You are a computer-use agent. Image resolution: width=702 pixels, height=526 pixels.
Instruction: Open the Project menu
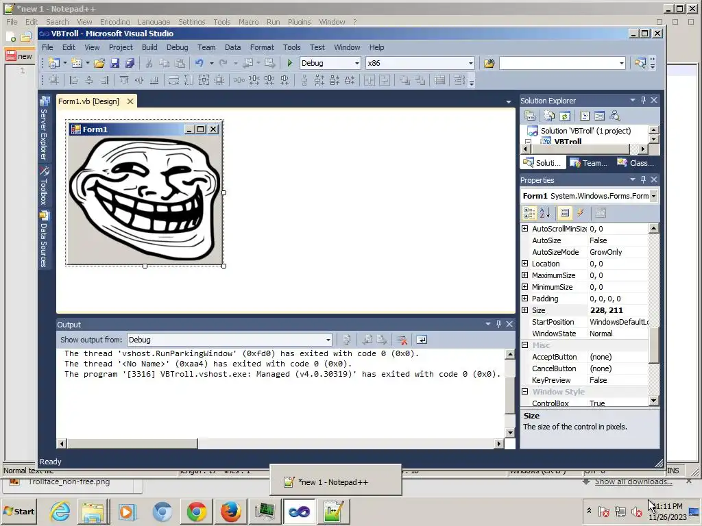point(121,47)
